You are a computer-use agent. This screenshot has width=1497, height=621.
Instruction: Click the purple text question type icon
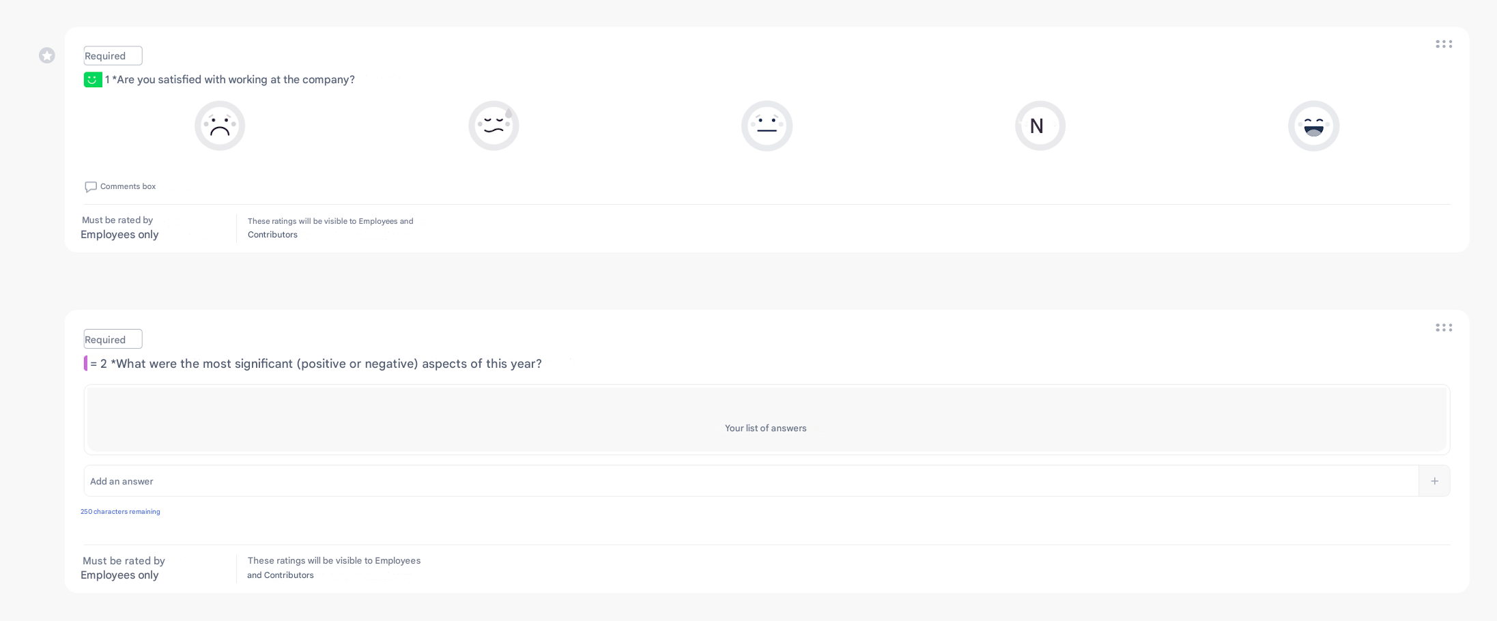86,364
